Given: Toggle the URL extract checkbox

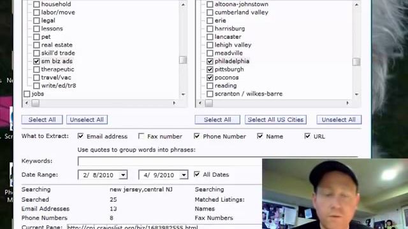Looking at the screenshot, I should coord(307,136).
